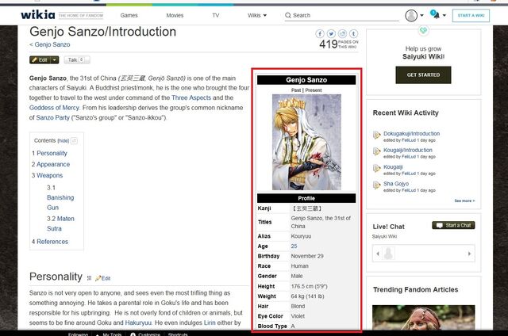Click the contents toggle icon beside hide

pyautogui.click(x=74, y=141)
